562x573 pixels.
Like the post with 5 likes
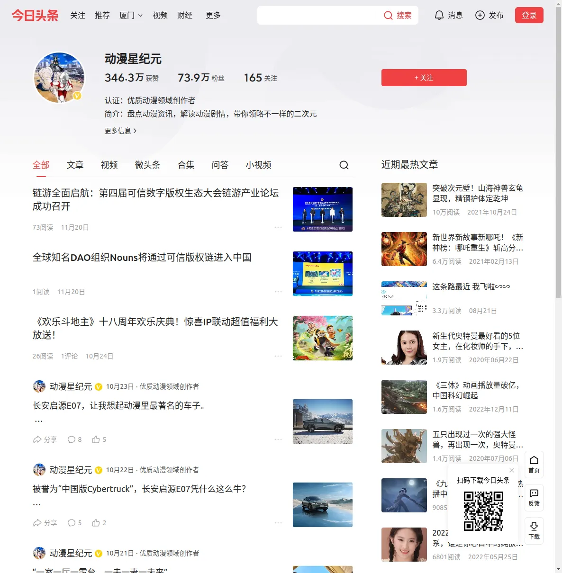[x=100, y=439]
